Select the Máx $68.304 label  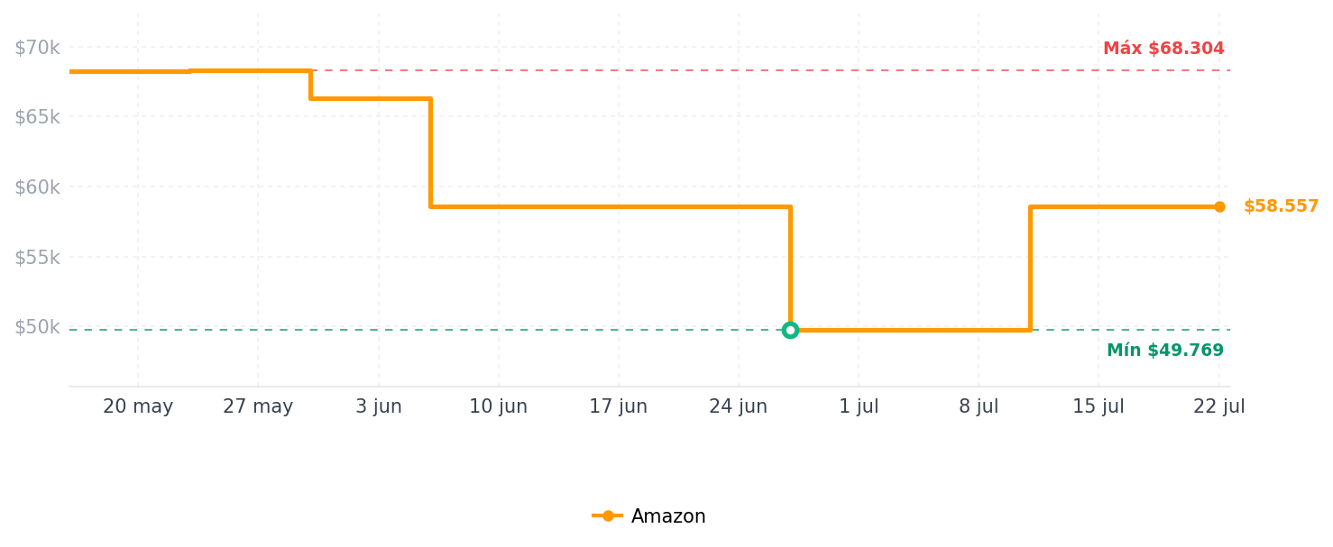click(x=1163, y=49)
